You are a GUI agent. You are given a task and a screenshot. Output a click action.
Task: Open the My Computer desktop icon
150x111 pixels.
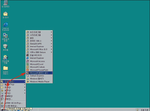click(x=6, y=4)
